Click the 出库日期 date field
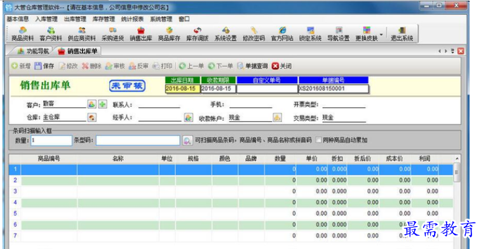 point(182,89)
